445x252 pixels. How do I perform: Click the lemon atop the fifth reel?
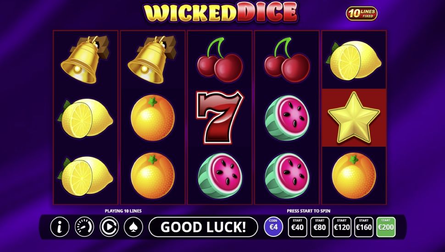(x=354, y=60)
